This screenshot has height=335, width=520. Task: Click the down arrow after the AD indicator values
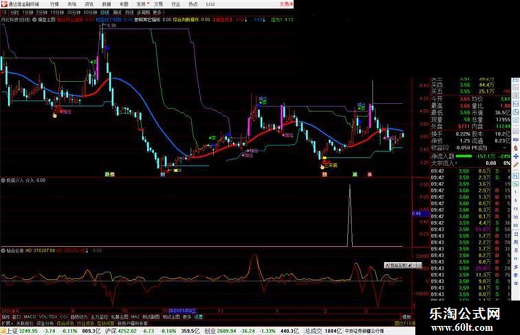pos(87,251)
